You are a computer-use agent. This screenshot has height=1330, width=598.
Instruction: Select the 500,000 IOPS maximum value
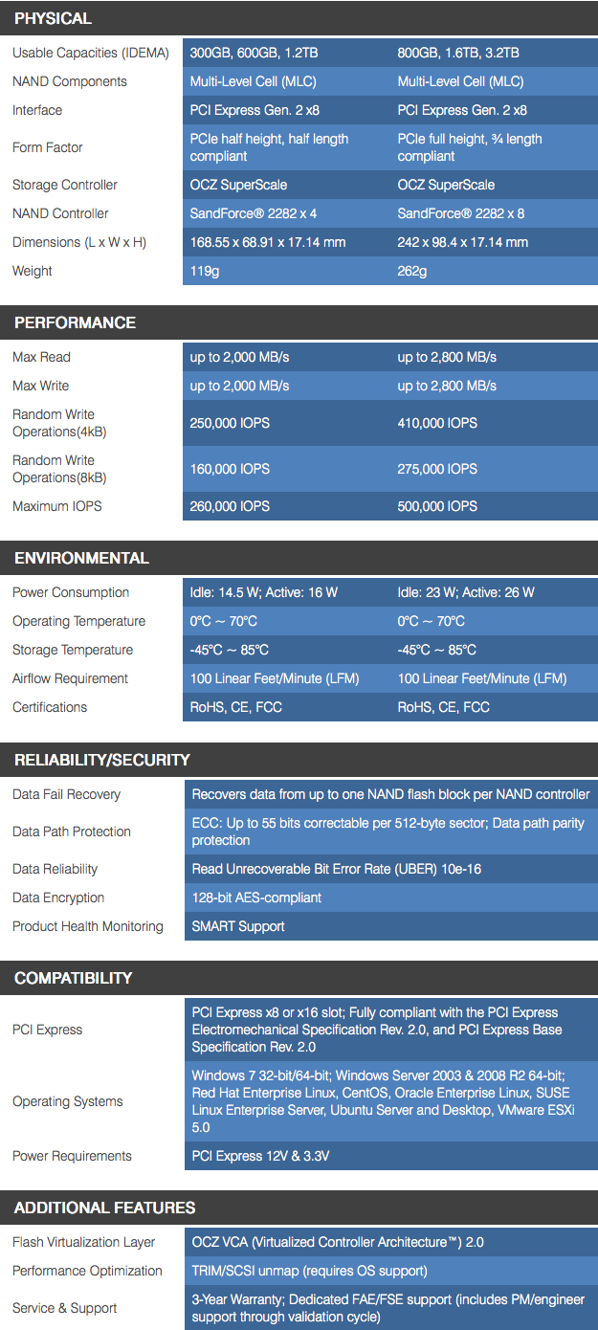point(437,506)
